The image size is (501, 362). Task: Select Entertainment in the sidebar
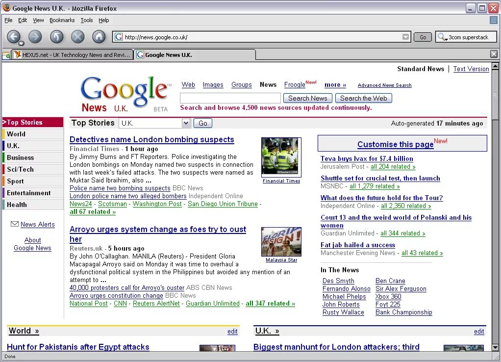[x=32, y=193]
